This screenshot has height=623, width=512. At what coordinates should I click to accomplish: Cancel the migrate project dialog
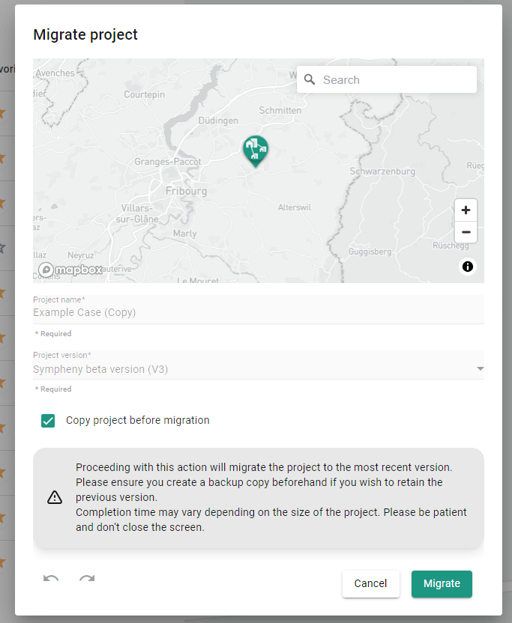pos(370,583)
